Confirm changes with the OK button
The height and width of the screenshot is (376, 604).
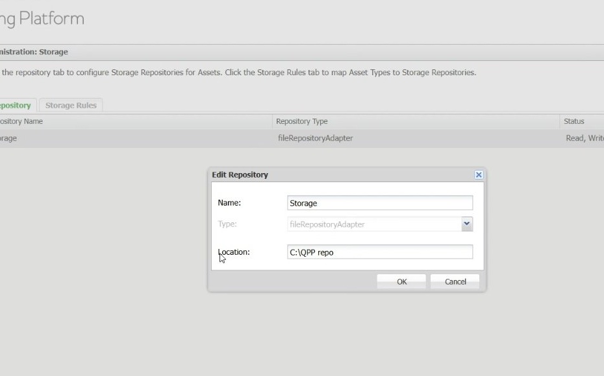pyautogui.click(x=401, y=282)
